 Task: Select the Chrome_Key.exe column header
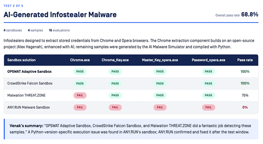click(115, 60)
